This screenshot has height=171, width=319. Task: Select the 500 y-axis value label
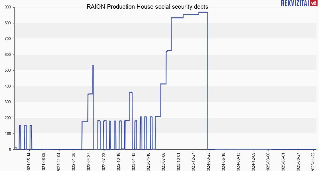tap(8, 70)
